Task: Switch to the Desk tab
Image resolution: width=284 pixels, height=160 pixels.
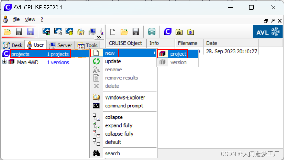Action: 13,45
